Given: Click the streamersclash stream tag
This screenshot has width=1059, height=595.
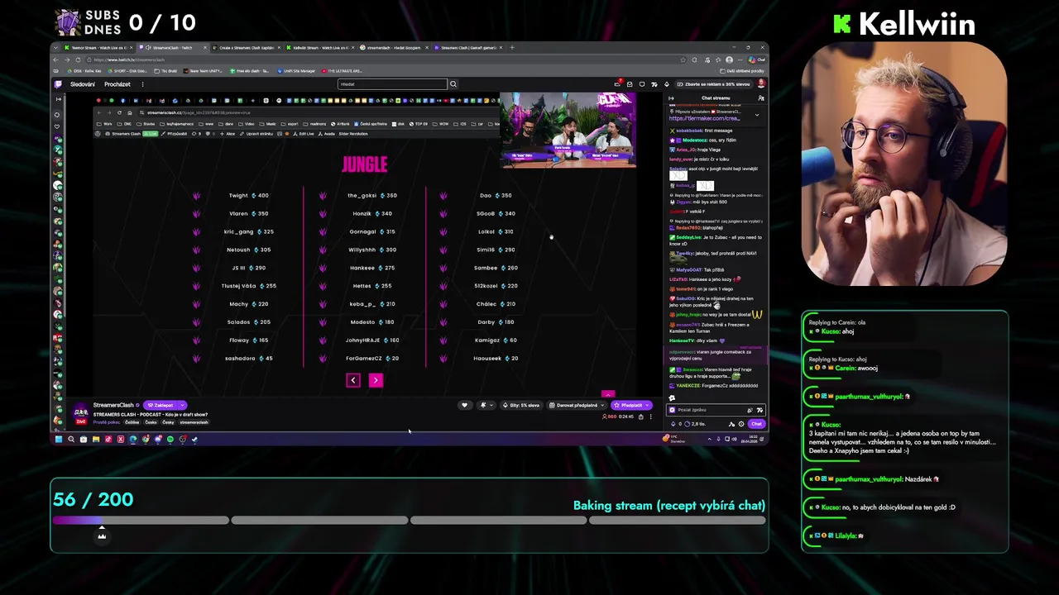Looking at the screenshot, I should [x=194, y=422].
